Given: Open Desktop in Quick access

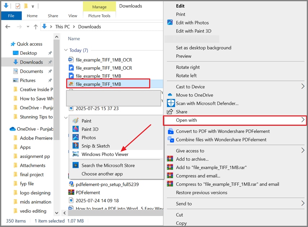Looking at the screenshot, I should point(28,53).
